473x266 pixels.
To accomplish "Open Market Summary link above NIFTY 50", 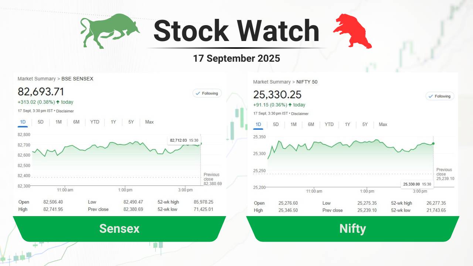I will click(x=272, y=82).
